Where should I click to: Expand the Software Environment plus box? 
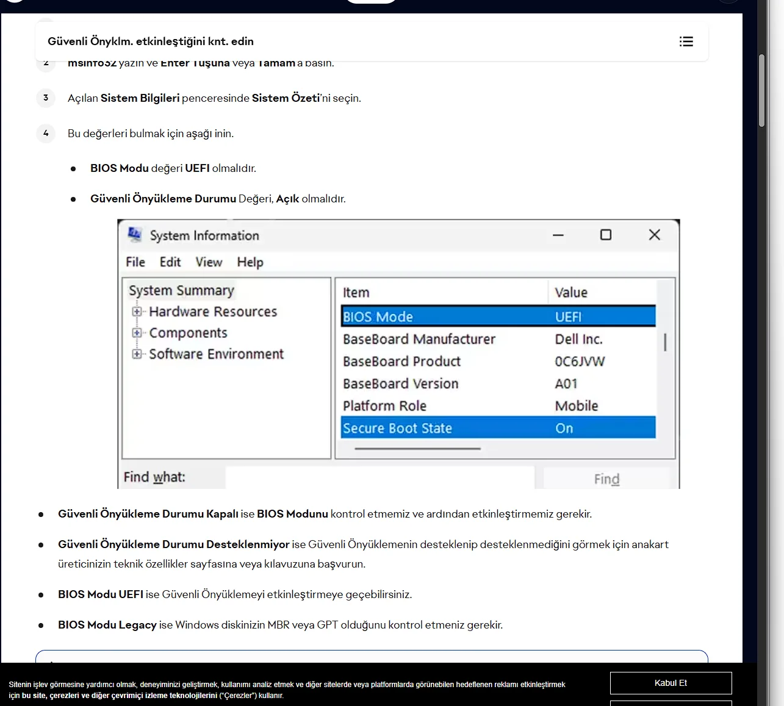pyautogui.click(x=137, y=354)
